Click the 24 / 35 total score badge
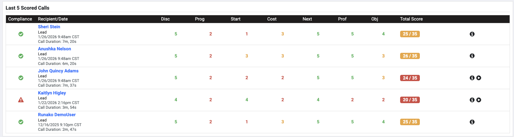Viewport: 514px width, 137px height. [x=410, y=78]
